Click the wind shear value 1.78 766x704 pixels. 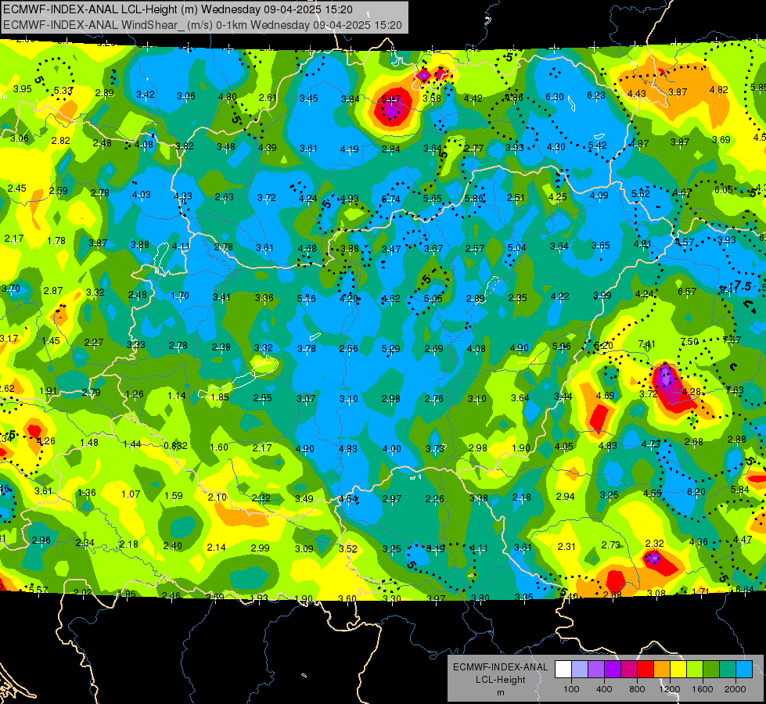coord(56,240)
